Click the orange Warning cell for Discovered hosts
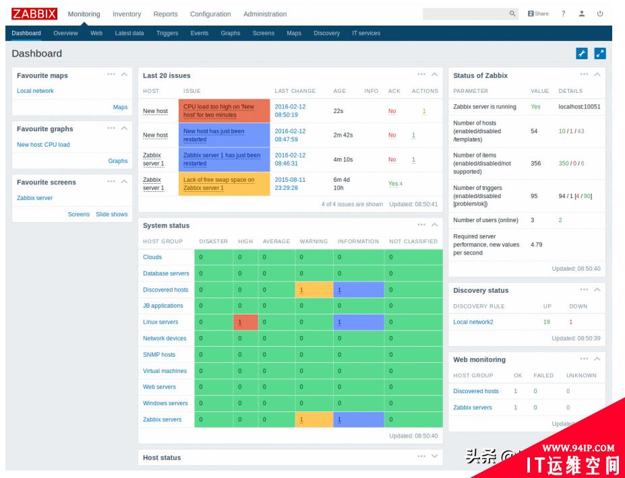 314,289
